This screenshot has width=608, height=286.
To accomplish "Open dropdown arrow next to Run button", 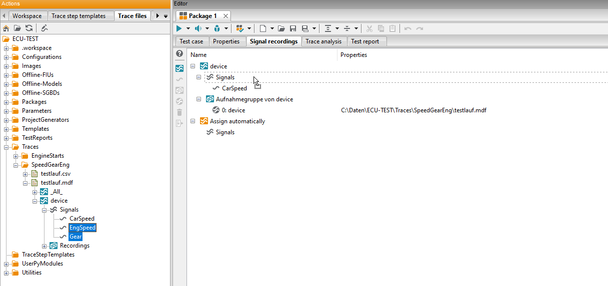I will pyautogui.click(x=188, y=28).
